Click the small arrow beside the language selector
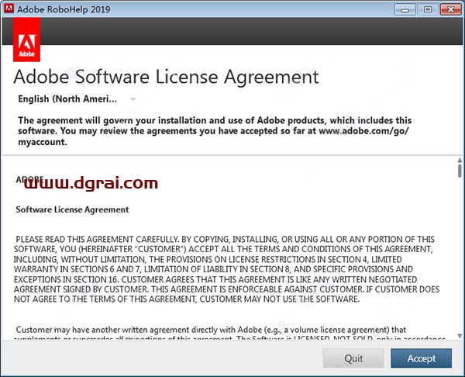 (133, 99)
